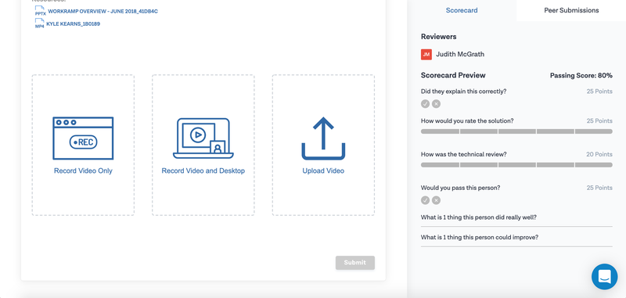Click the upload arrow icon
626x298 pixels.
click(323, 138)
